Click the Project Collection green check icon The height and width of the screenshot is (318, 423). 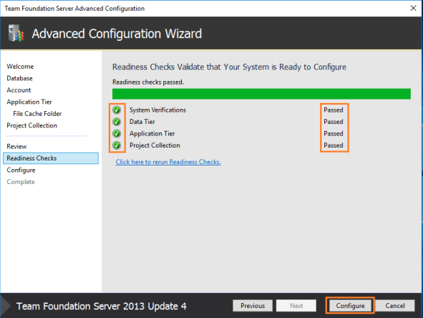[x=117, y=145]
